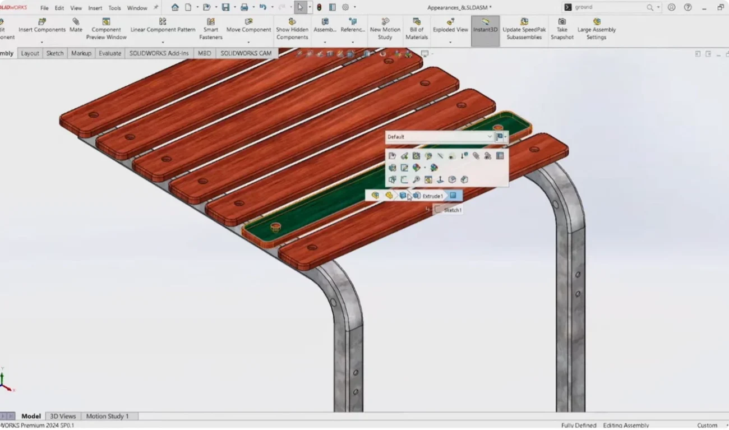The image size is (729, 430).
Task: Toggle the Select arrow tool
Action: point(300,8)
